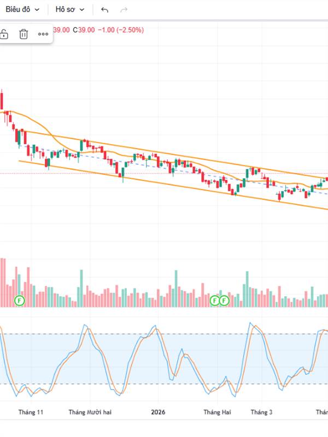Click the Tháng Mười hai axis label
The height and width of the screenshot is (437, 328).
point(90,412)
